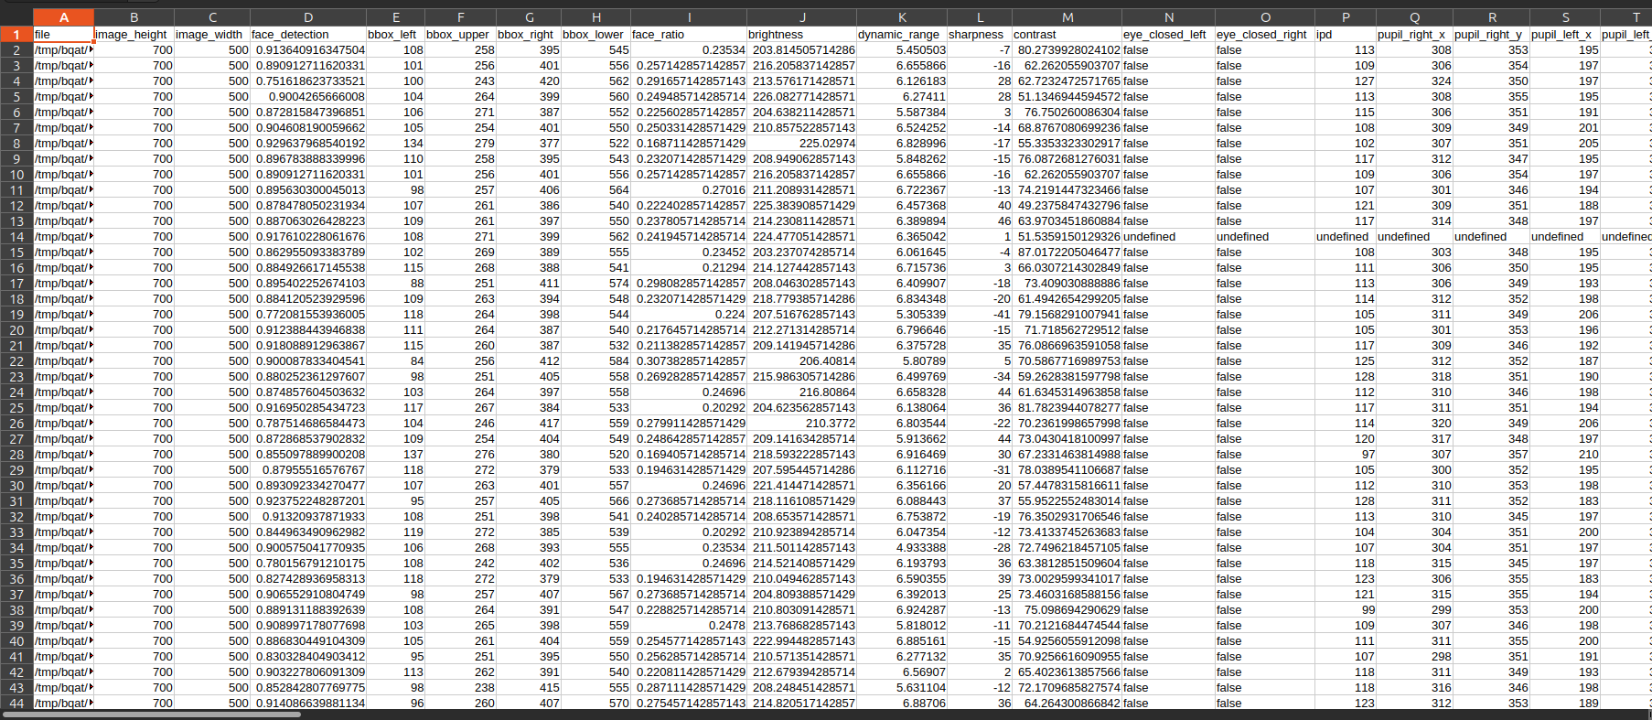
Task: Click ipd value 97 in row 28
Action: [x=1345, y=455]
